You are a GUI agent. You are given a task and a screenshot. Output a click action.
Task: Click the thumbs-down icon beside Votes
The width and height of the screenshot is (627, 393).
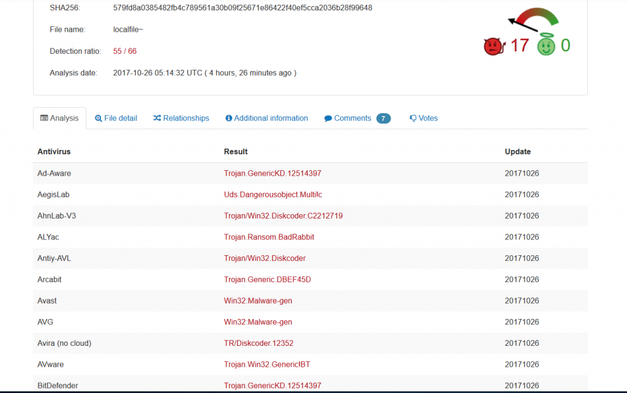pos(413,118)
